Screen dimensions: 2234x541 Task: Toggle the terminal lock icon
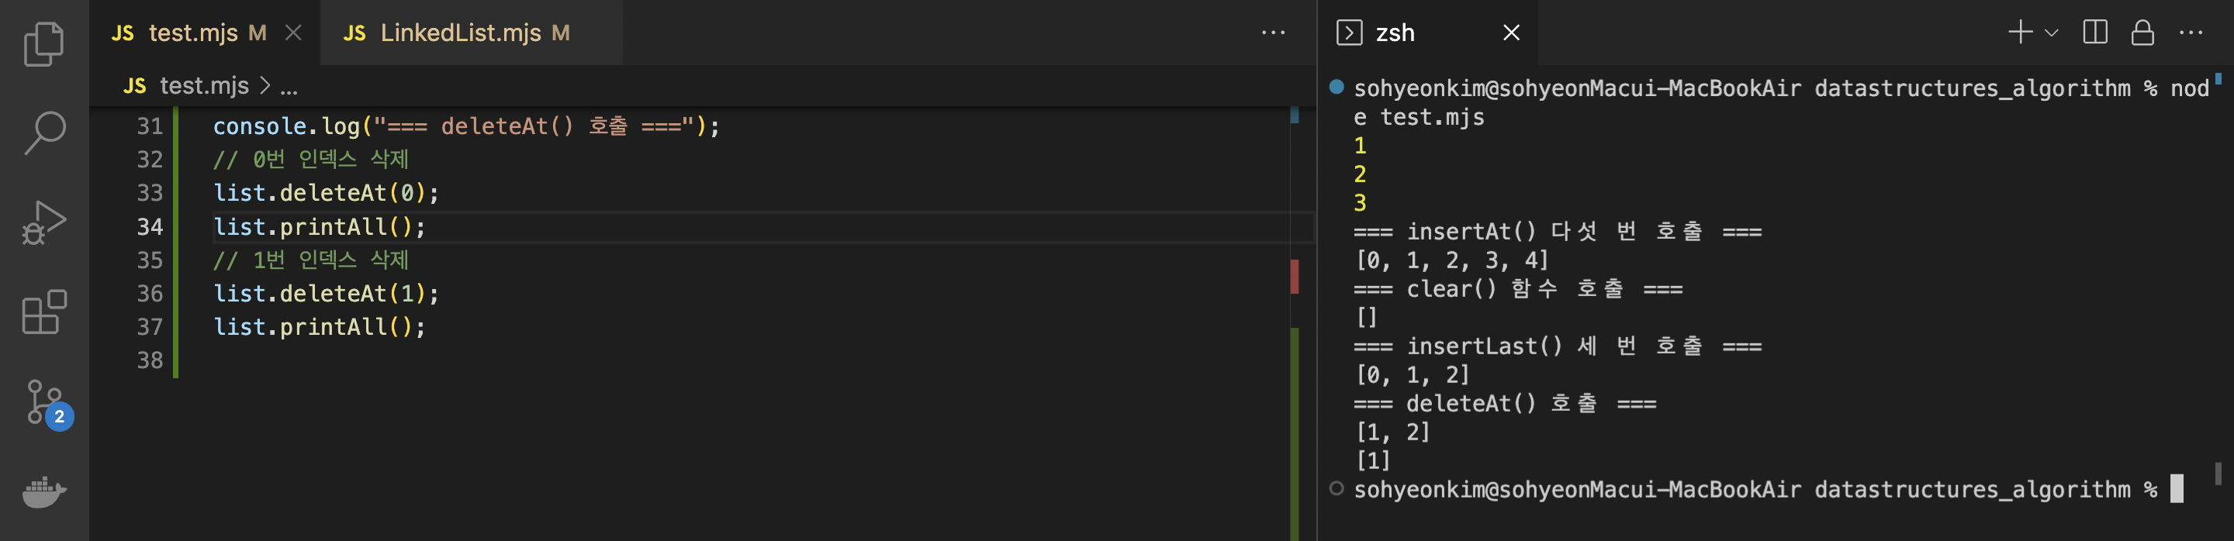(2142, 33)
